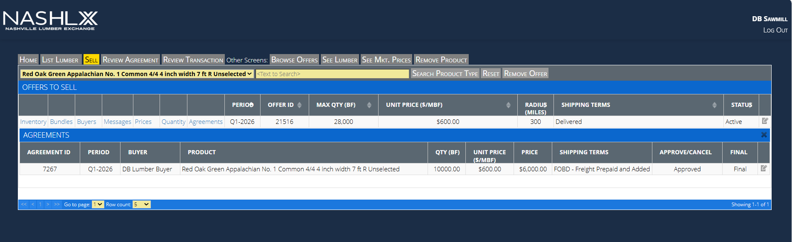Click the Approved status cell

(x=687, y=169)
